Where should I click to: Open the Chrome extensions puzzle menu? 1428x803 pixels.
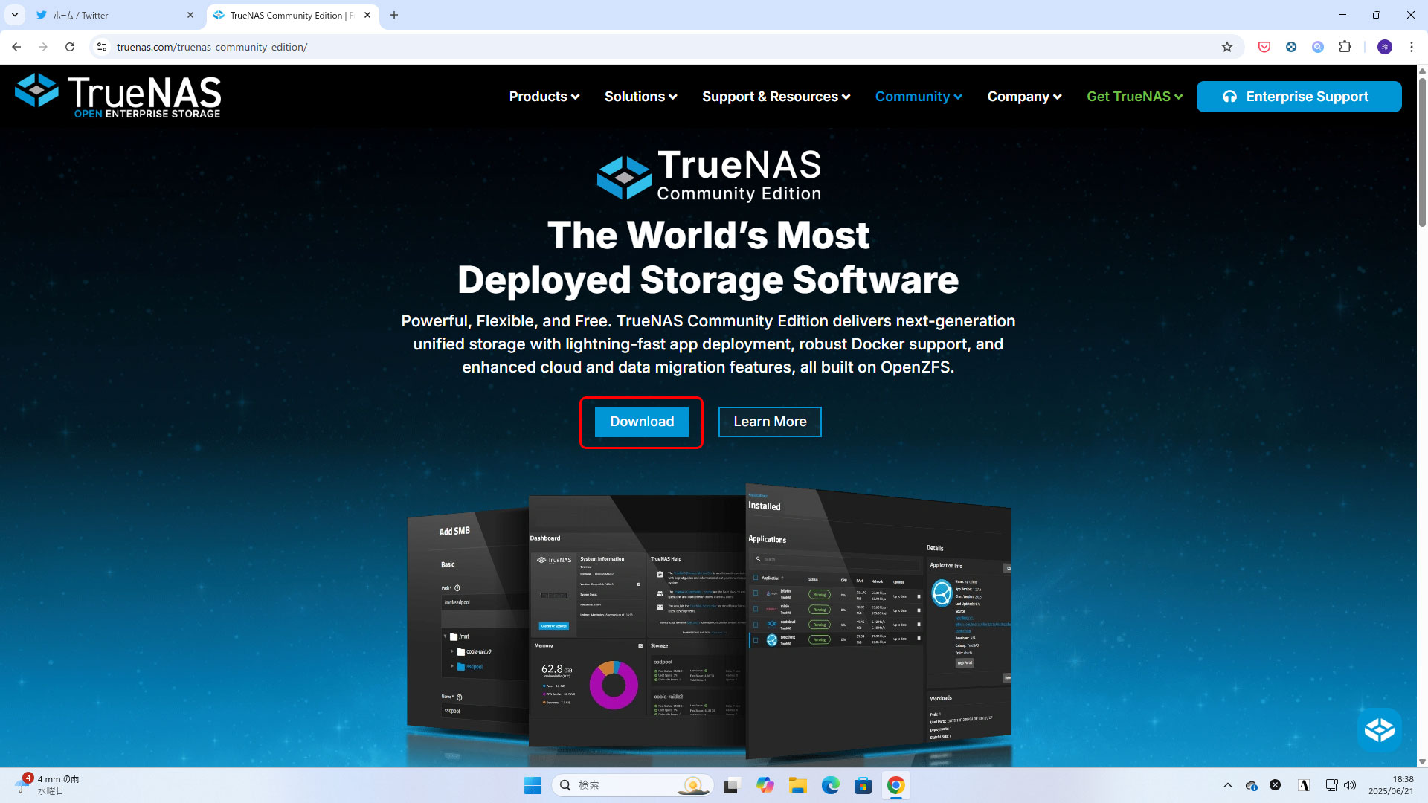(1345, 47)
